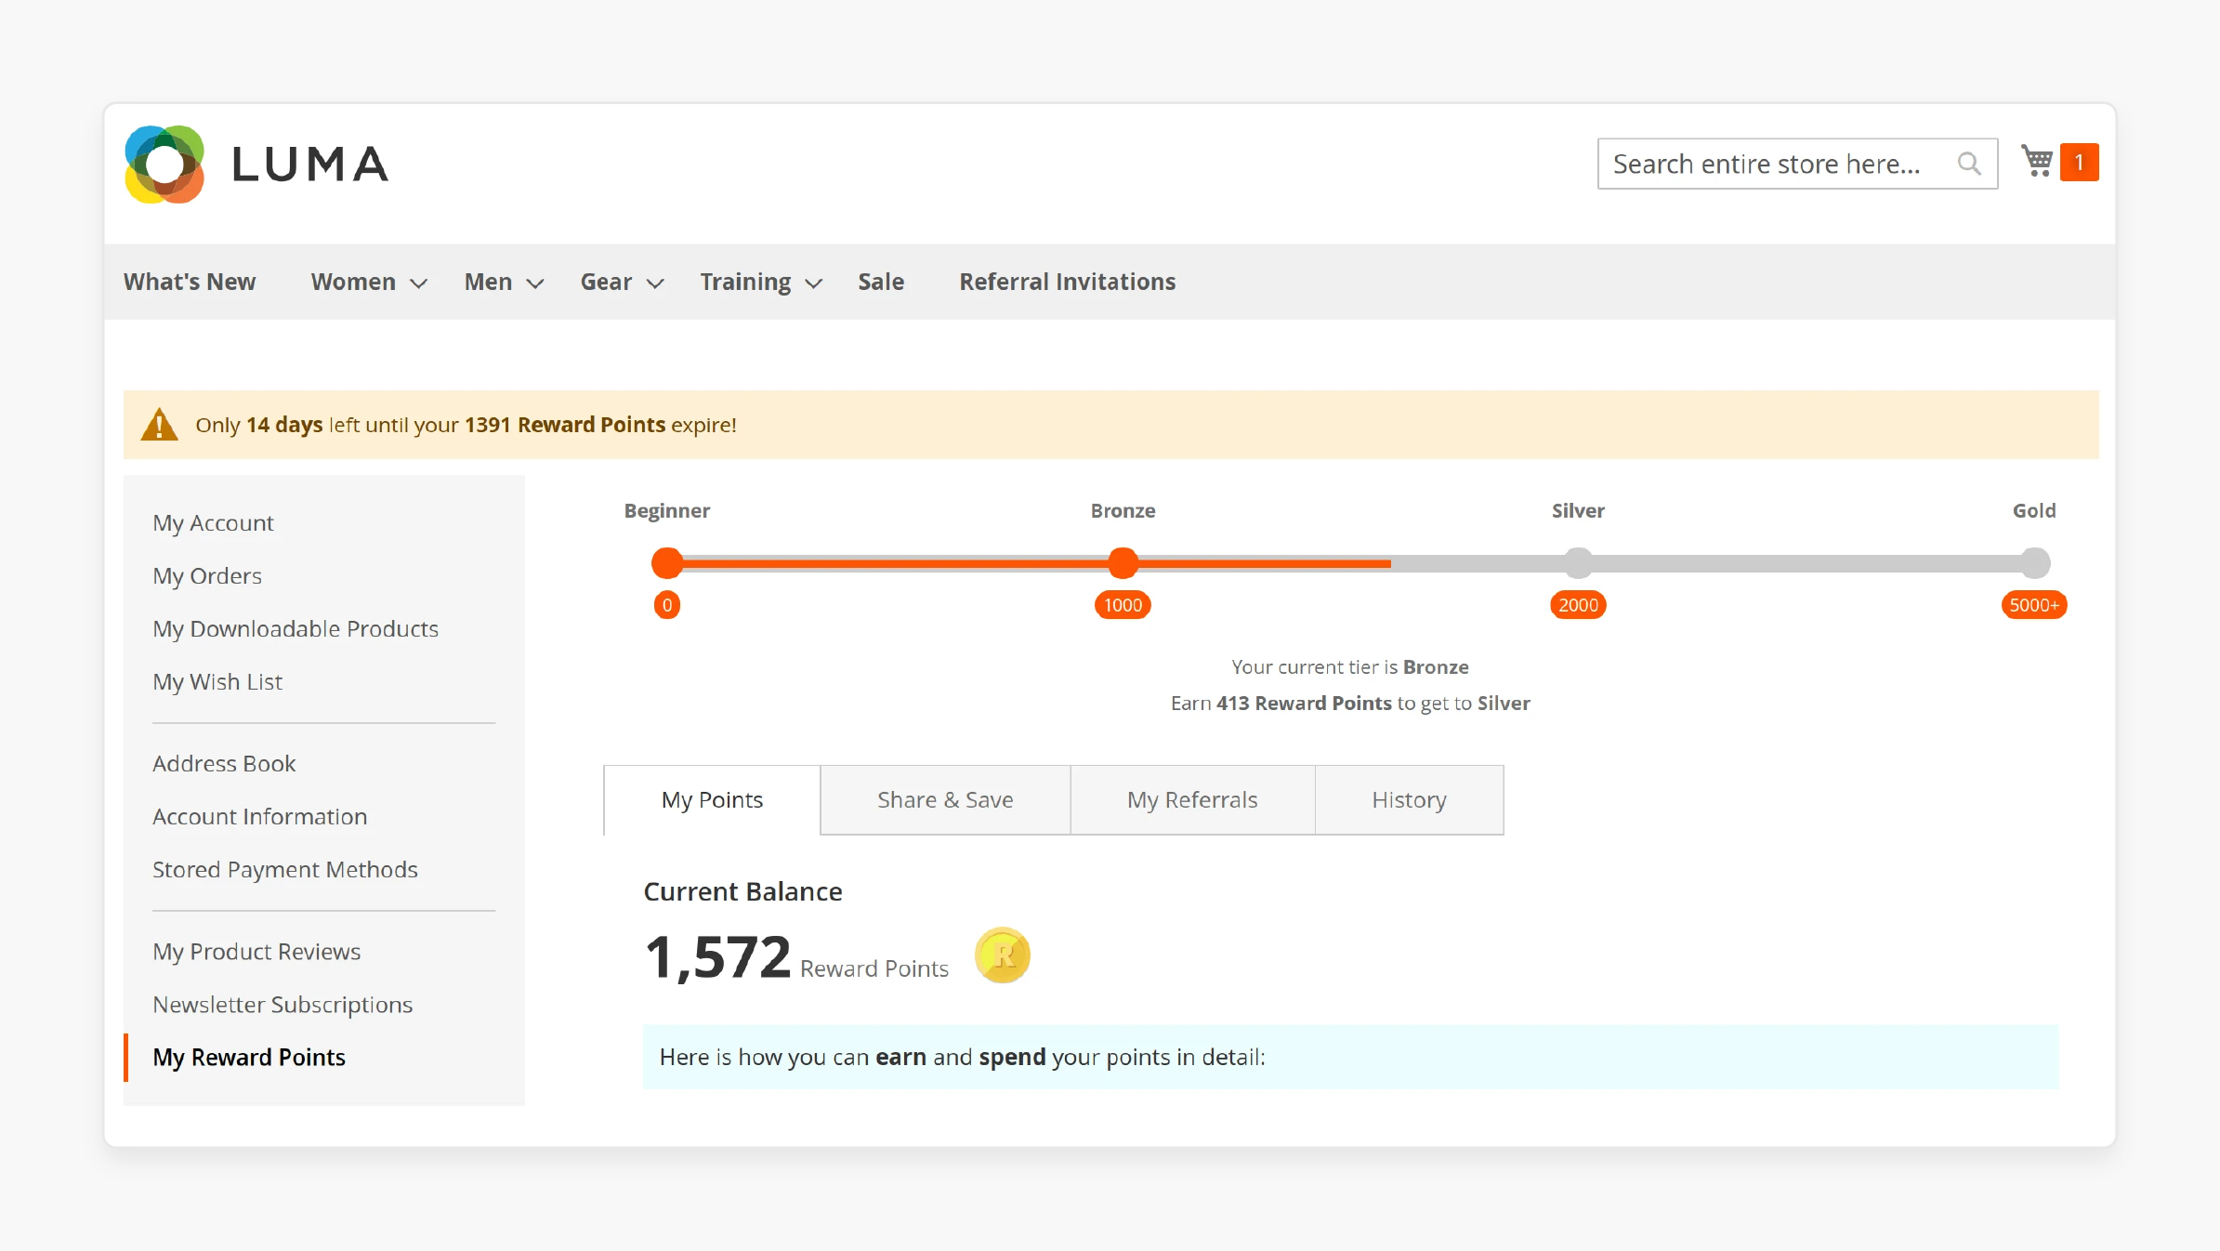Click the "Silver" tier label above the bar

(1578, 510)
